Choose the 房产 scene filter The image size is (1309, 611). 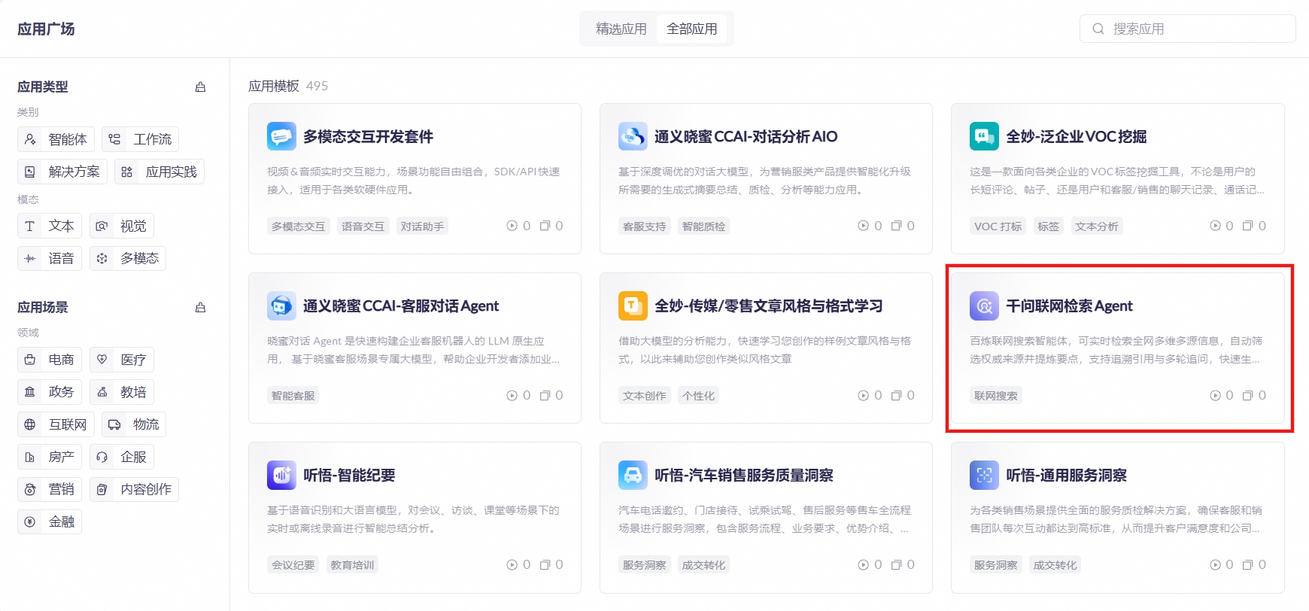50,457
